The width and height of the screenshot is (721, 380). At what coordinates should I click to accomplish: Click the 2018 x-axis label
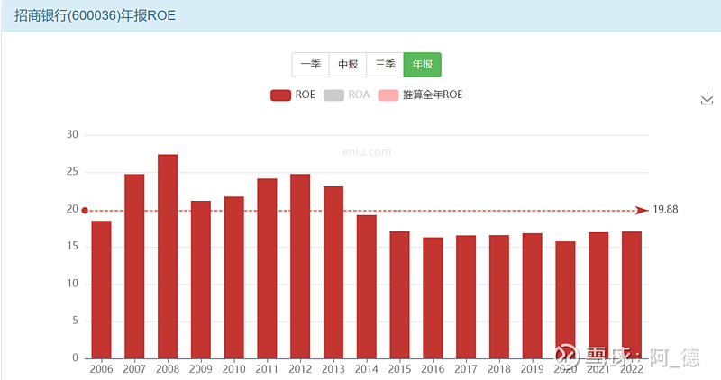tap(499, 369)
